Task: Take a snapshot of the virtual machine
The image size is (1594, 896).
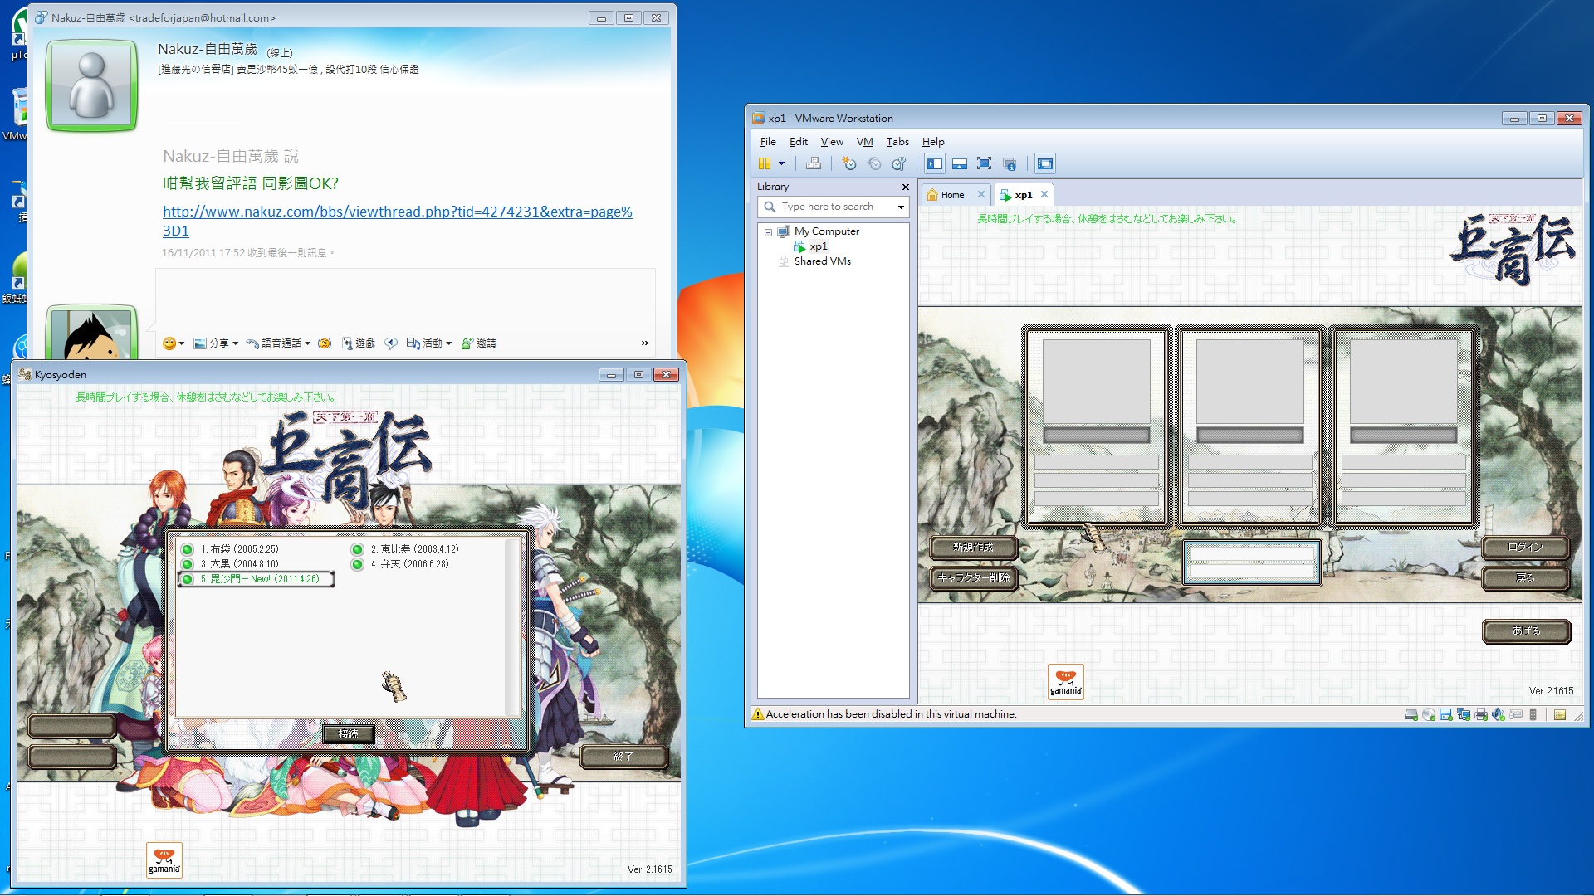Action: (848, 163)
